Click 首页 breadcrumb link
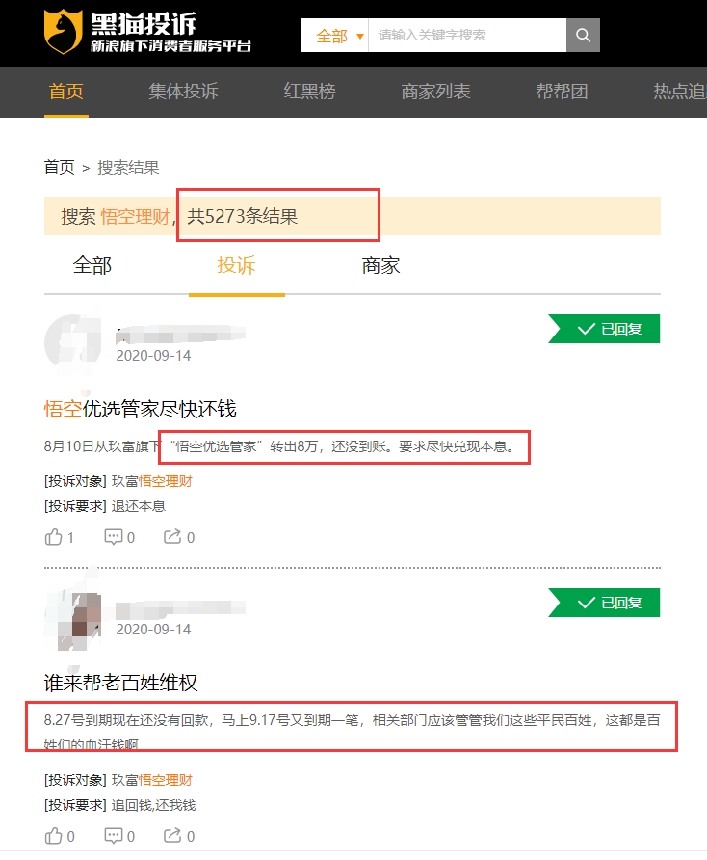The width and height of the screenshot is (707, 860). coord(59,167)
